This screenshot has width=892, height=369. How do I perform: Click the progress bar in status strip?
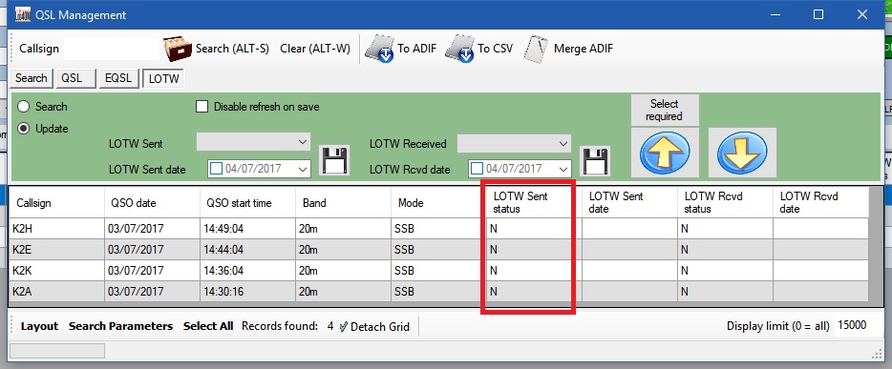click(57, 351)
